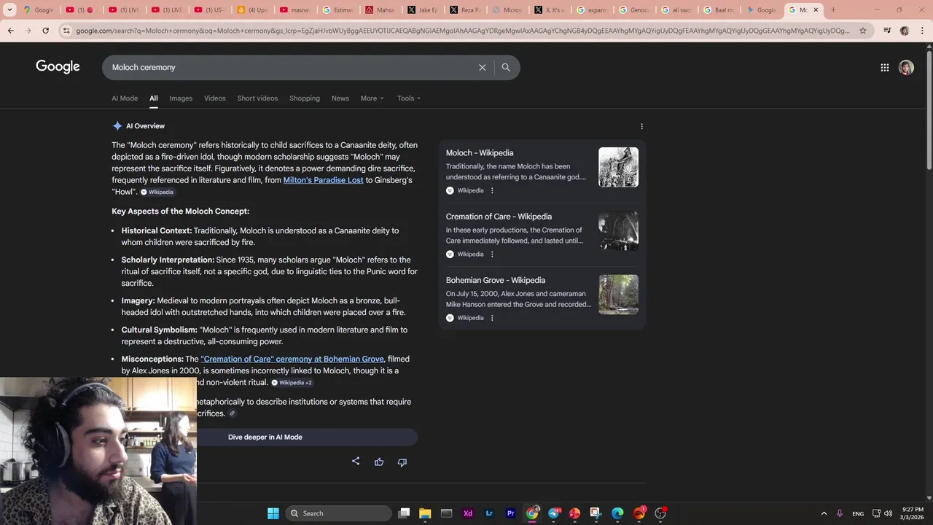Open the Bohemian Grove forest thumbnail

click(x=618, y=295)
